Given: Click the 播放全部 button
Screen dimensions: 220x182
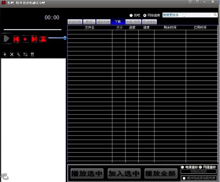Looking at the screenshot, I should click(x=160, y=174).
